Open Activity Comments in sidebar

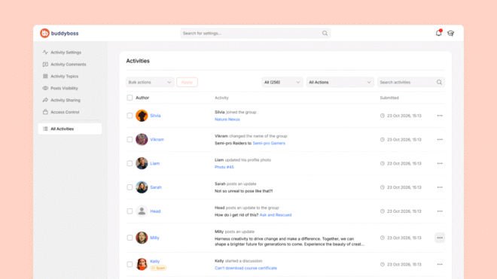[68, 64]
